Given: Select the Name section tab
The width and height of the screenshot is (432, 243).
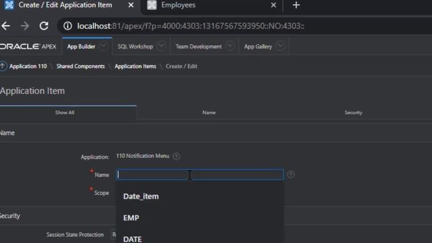Looking at the screenshot, I should [209, 113].
